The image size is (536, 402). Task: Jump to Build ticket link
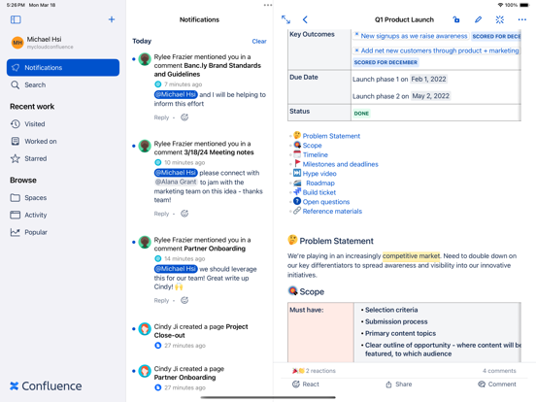[x=319, y=192]
